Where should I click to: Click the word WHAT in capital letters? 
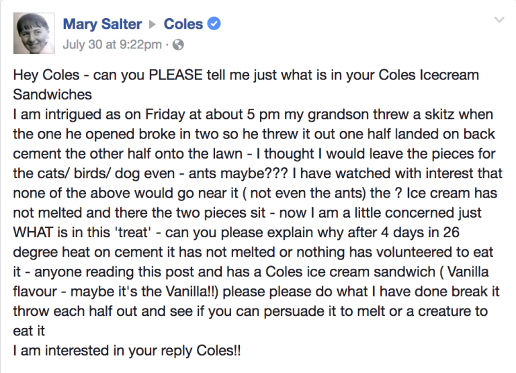tap(33, 233)
